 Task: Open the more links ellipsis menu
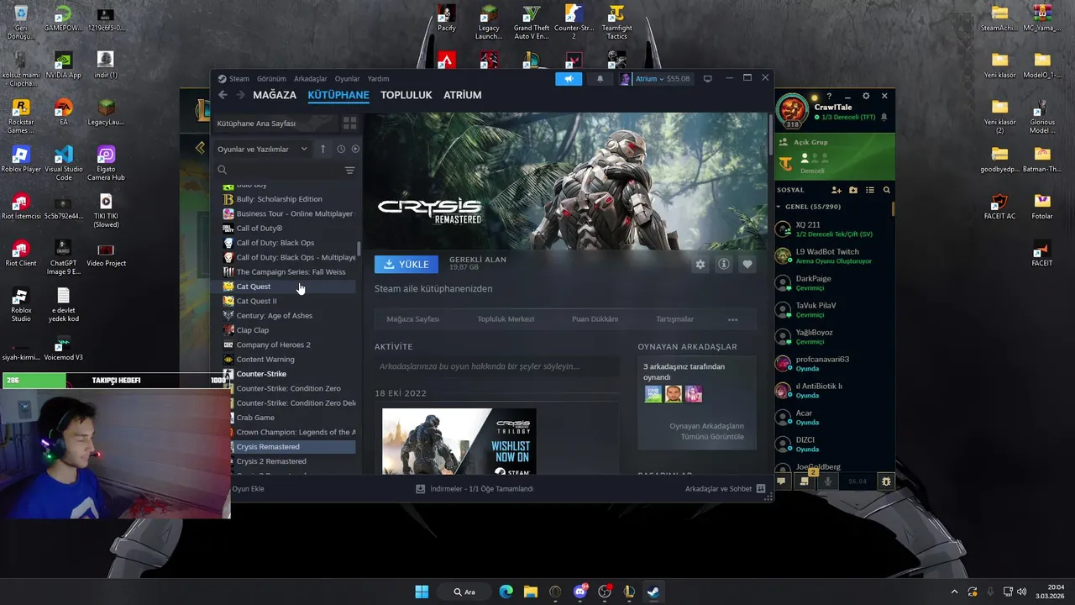[732, 319]
